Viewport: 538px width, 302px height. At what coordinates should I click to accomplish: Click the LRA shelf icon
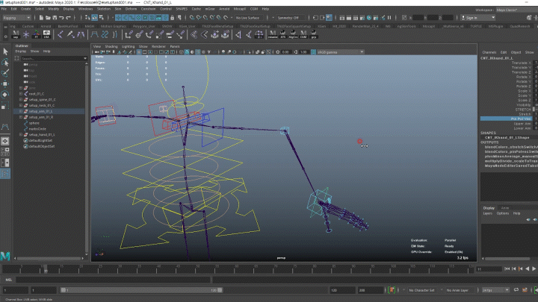click(x=46, y=34)
